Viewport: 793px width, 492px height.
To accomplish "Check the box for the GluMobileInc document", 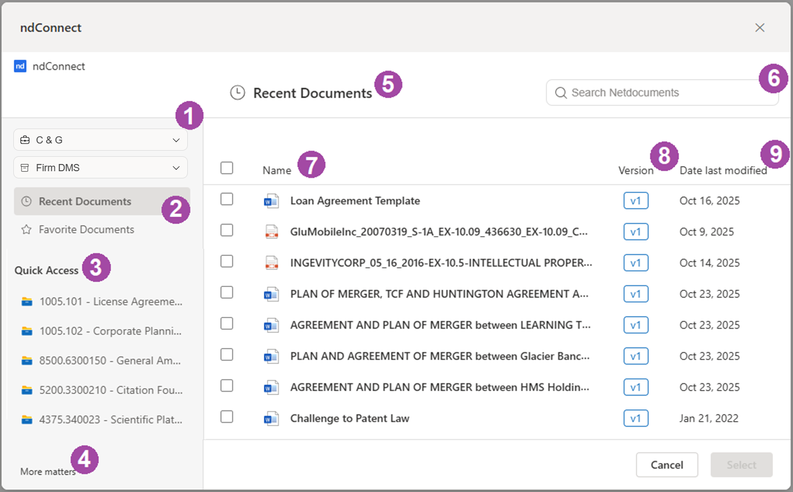I will coord(227,230).
